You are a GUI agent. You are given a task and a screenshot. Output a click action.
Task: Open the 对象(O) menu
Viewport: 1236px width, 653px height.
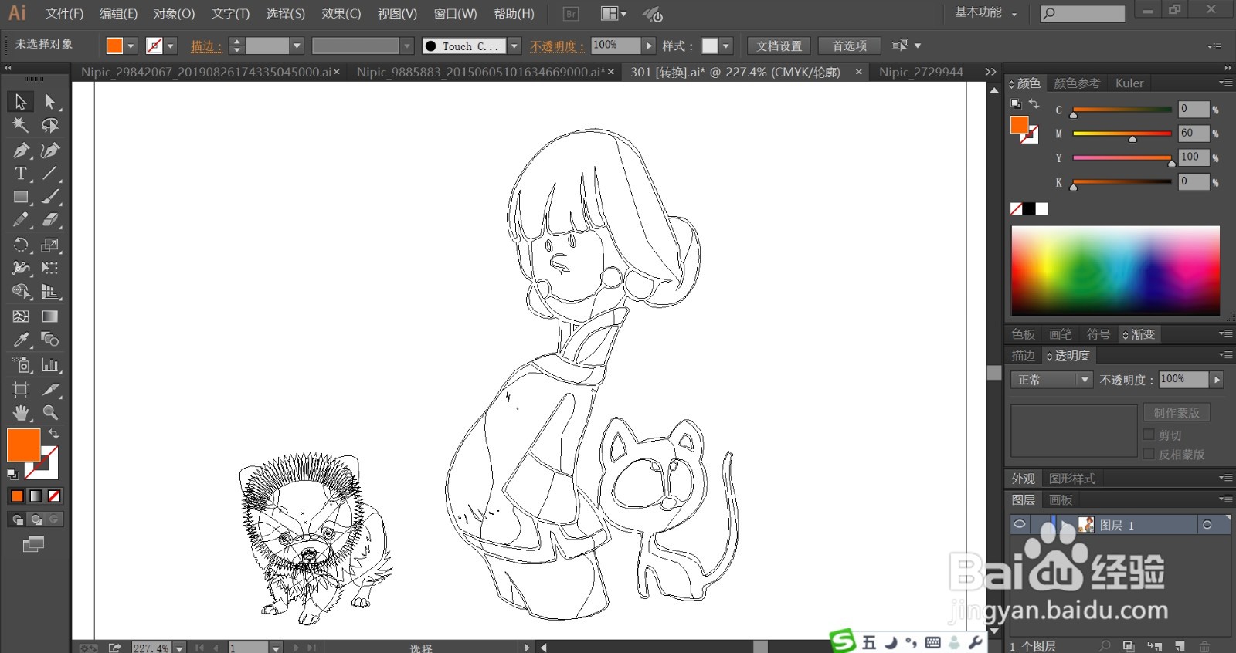pos(174,14)
